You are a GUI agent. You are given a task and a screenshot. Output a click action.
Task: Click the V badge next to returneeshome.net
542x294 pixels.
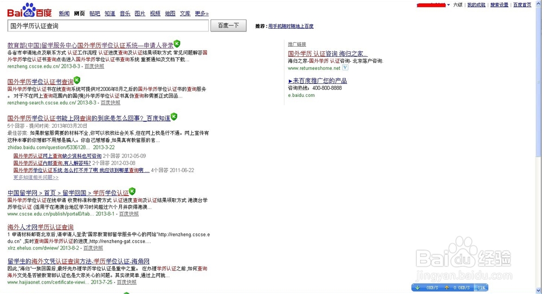click(x=345, y=68)
